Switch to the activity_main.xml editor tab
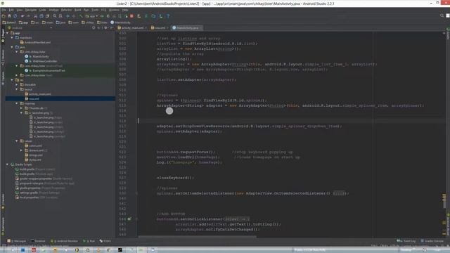 (131, 28)
